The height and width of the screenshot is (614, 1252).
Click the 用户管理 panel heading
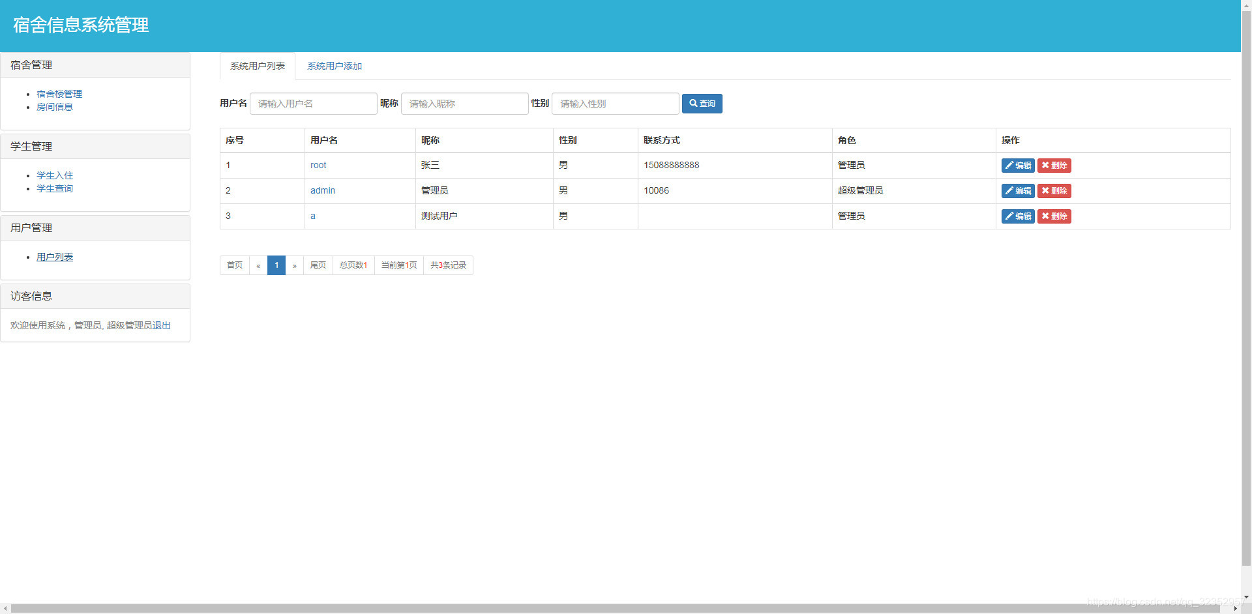click(x=95, y=228)
